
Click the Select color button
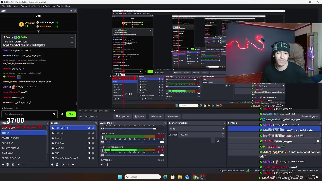(173, 116)
